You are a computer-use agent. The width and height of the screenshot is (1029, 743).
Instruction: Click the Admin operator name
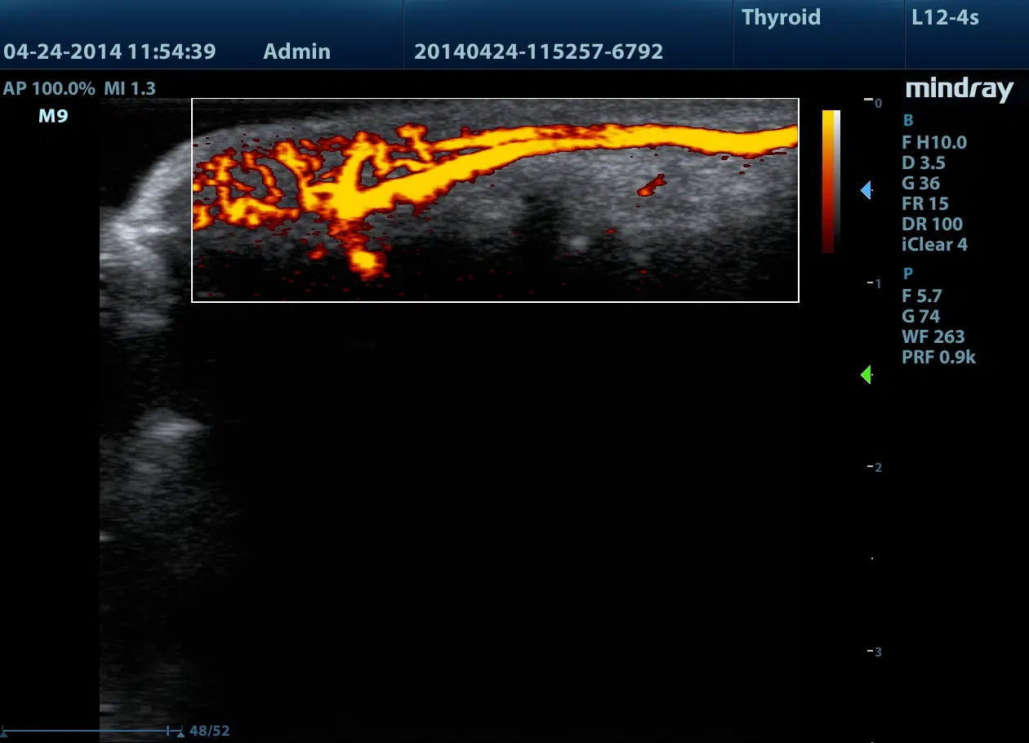point(296,52)
